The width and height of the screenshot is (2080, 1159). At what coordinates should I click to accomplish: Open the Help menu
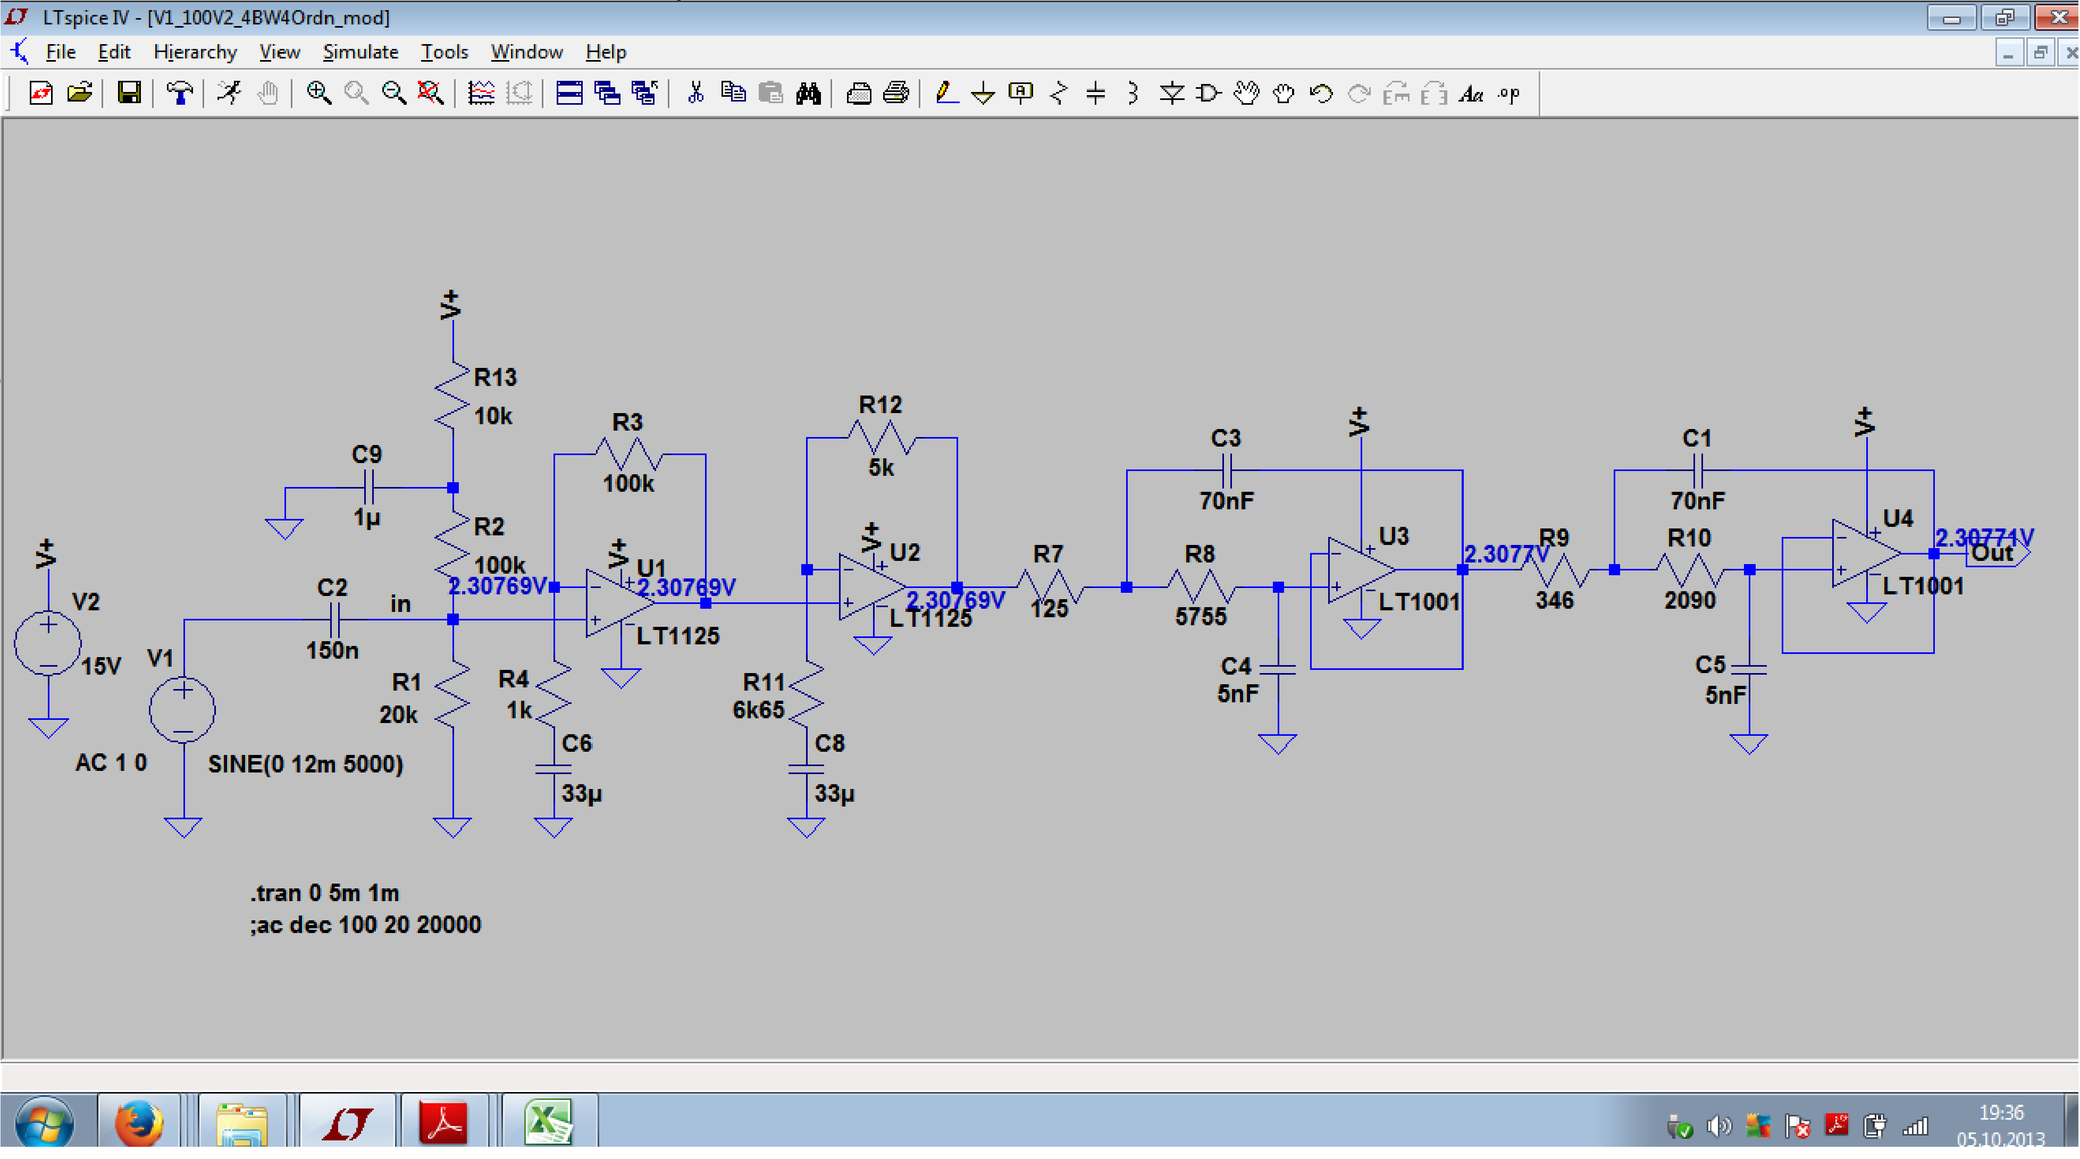(x=606, y=52)
